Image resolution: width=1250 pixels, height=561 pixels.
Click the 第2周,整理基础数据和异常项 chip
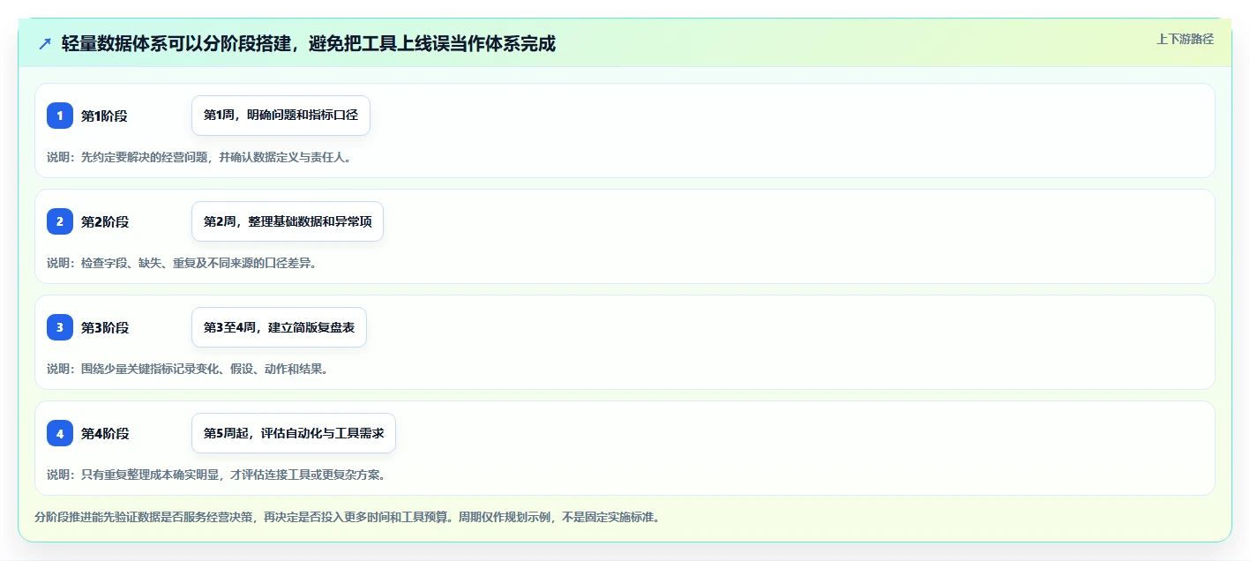[x=288, y=221]
